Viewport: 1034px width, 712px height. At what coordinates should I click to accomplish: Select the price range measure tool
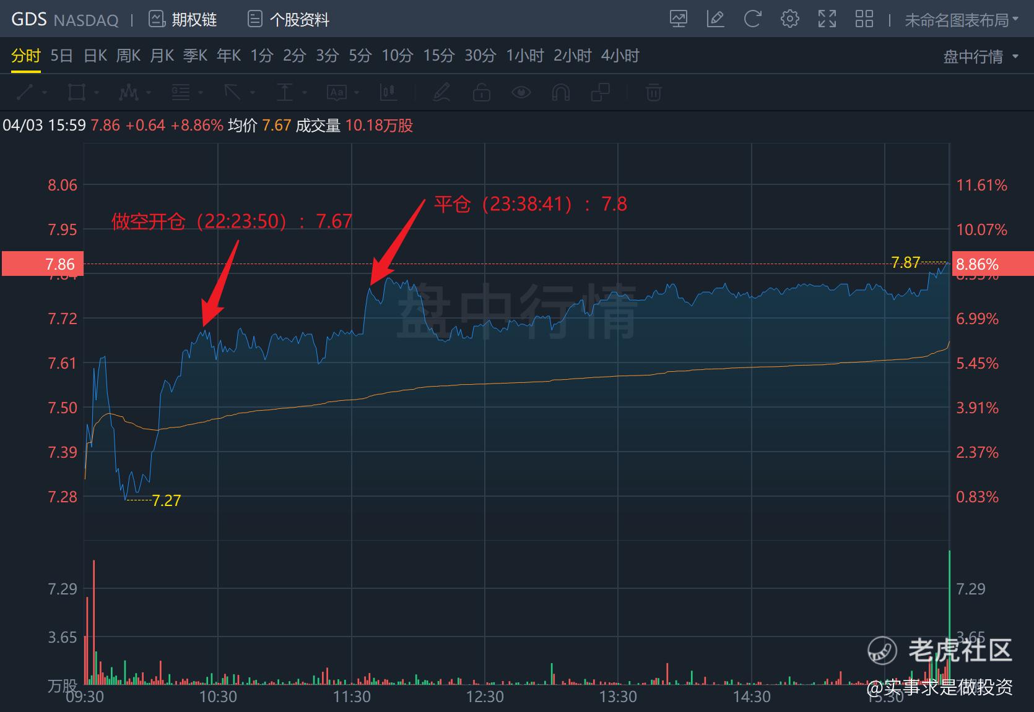coord(285,93)
